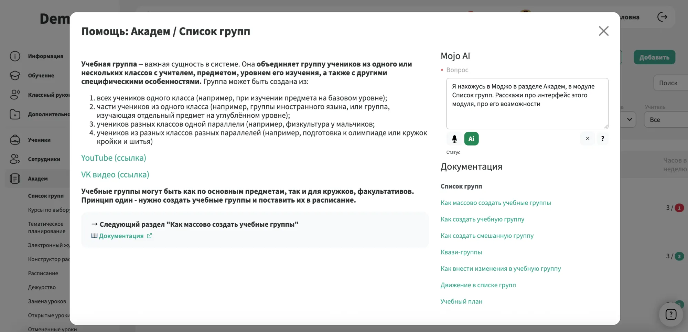Click the red badge with number 1
Screen dimensions: 688x332
[x=679, y=208]
